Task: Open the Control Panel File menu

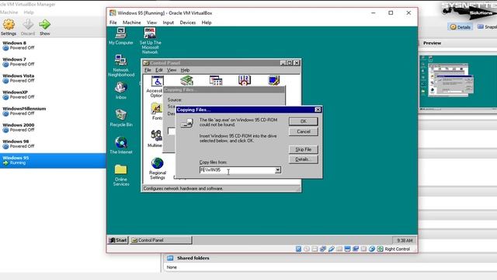Action: (148, 70)
